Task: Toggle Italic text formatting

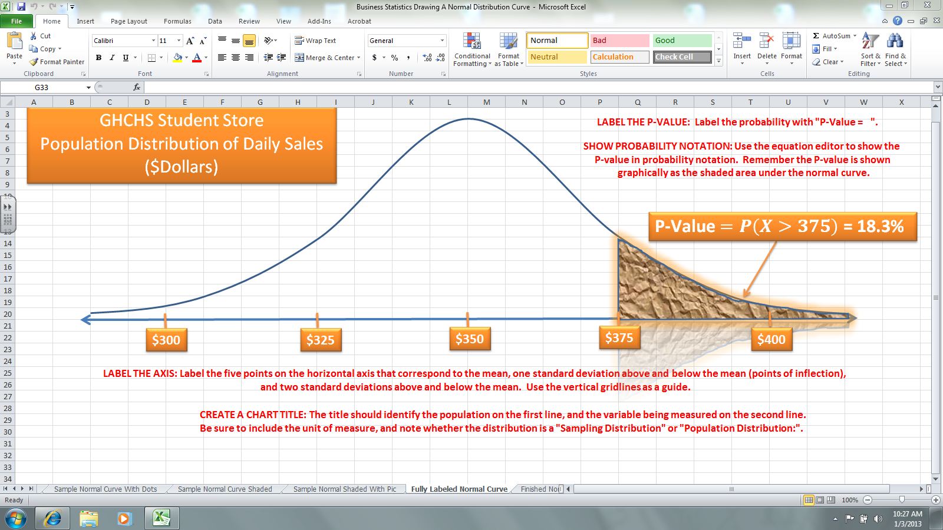Action: tap(112, 58)
